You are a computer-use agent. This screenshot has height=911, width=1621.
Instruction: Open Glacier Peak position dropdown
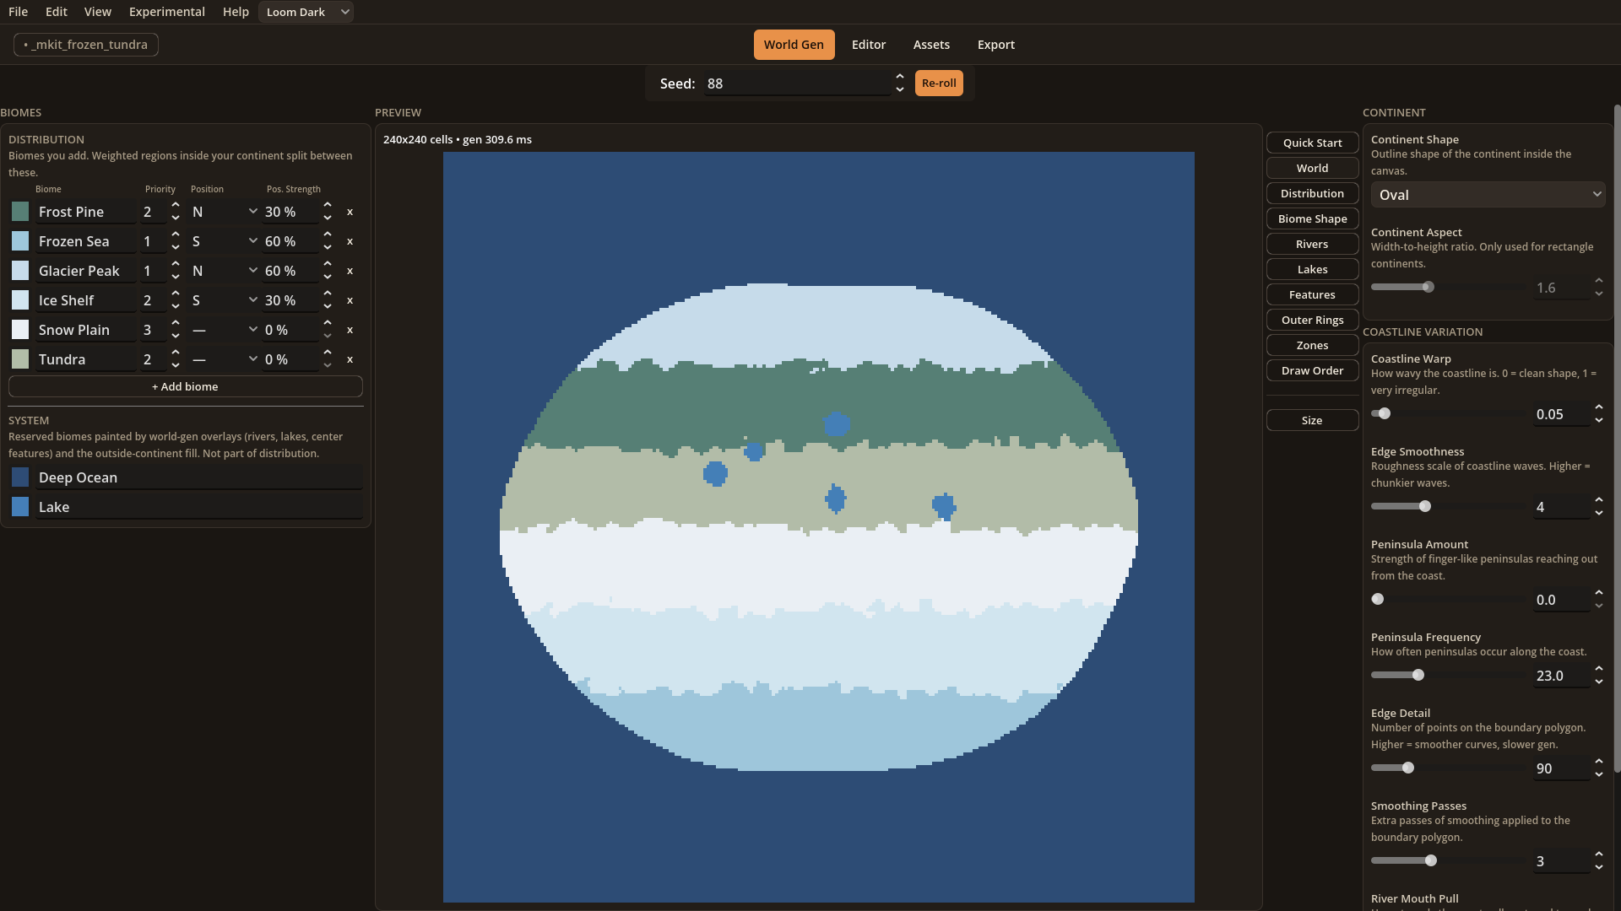[x=225, y=271]
